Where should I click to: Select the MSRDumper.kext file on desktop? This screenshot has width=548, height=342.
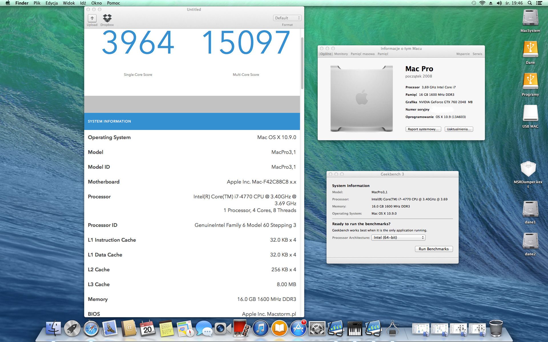point(528,169)
